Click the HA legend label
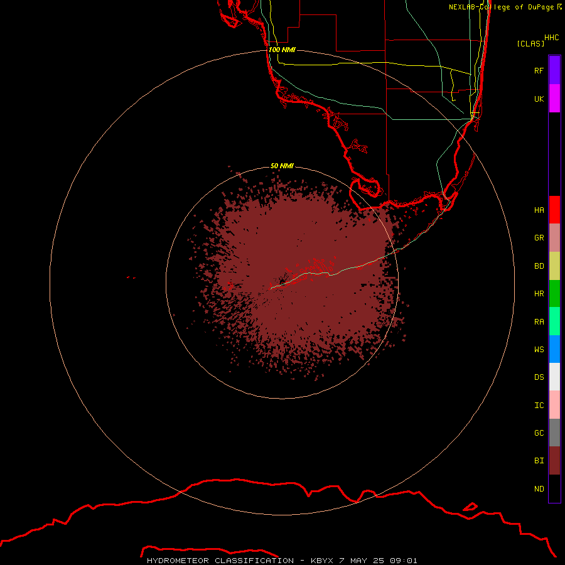565x565 pixels. point(539,210)
